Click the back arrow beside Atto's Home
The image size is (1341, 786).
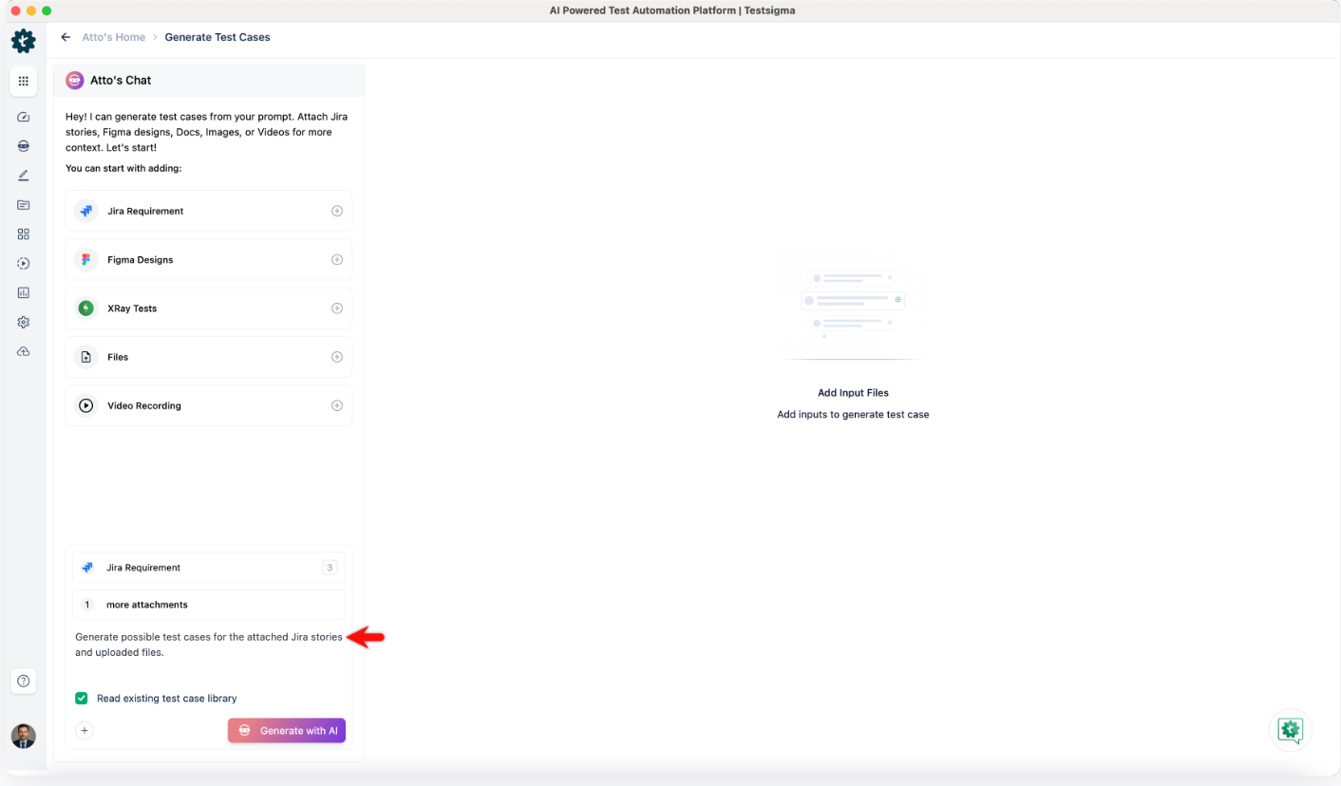tap(66, 37)
